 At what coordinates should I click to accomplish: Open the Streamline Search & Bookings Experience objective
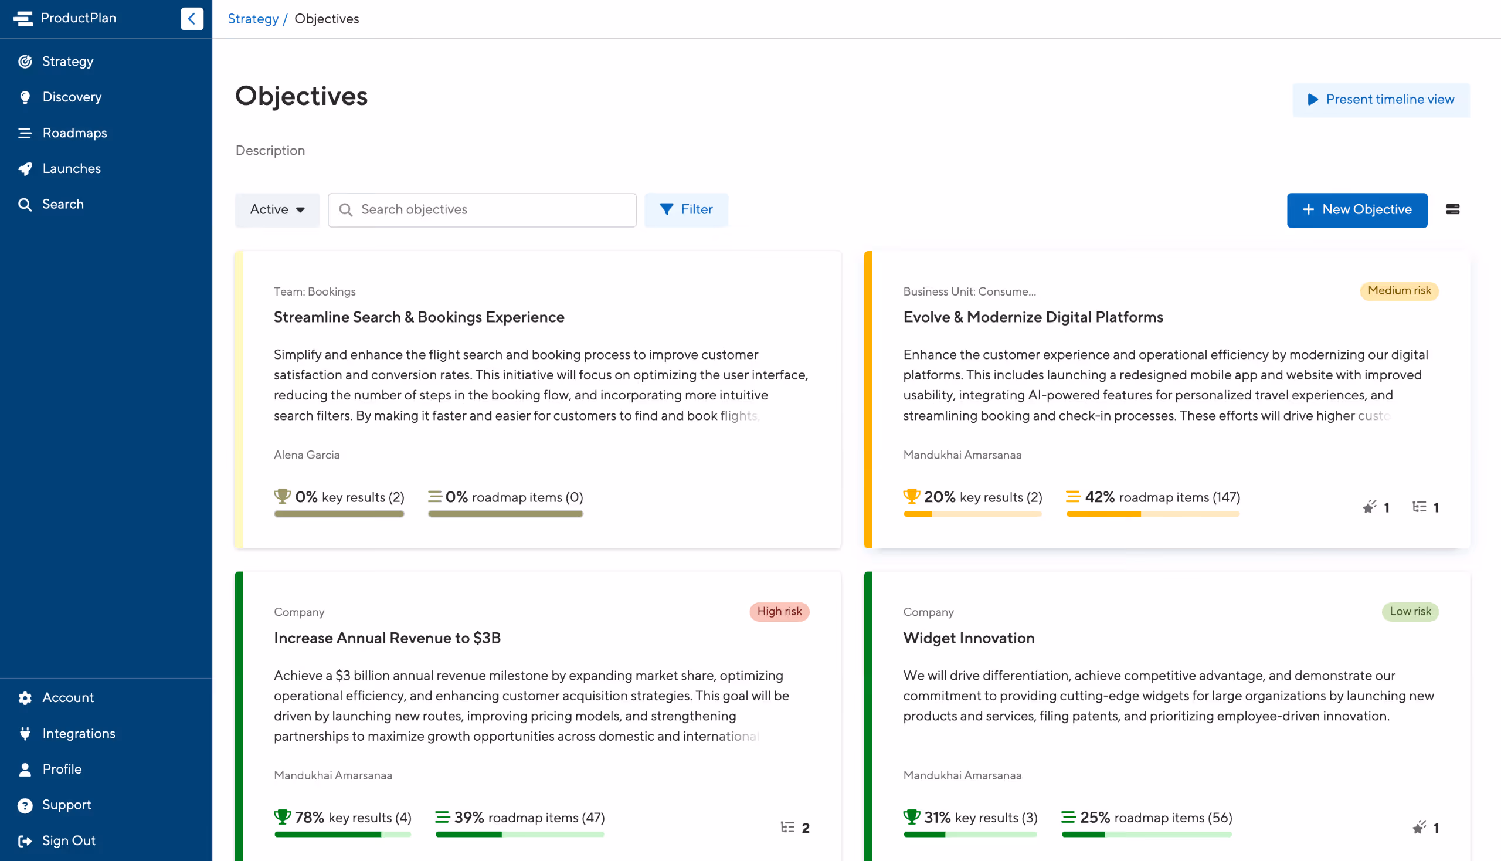[x=419, y=317]
